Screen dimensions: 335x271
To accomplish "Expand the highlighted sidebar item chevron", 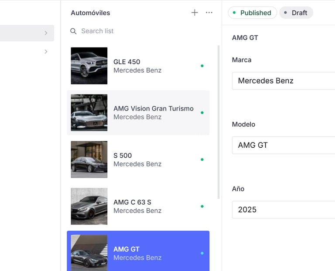I will tap(46, 33).
